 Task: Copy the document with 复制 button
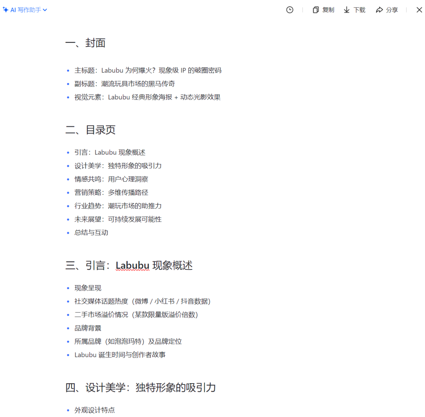click(323, 10)
